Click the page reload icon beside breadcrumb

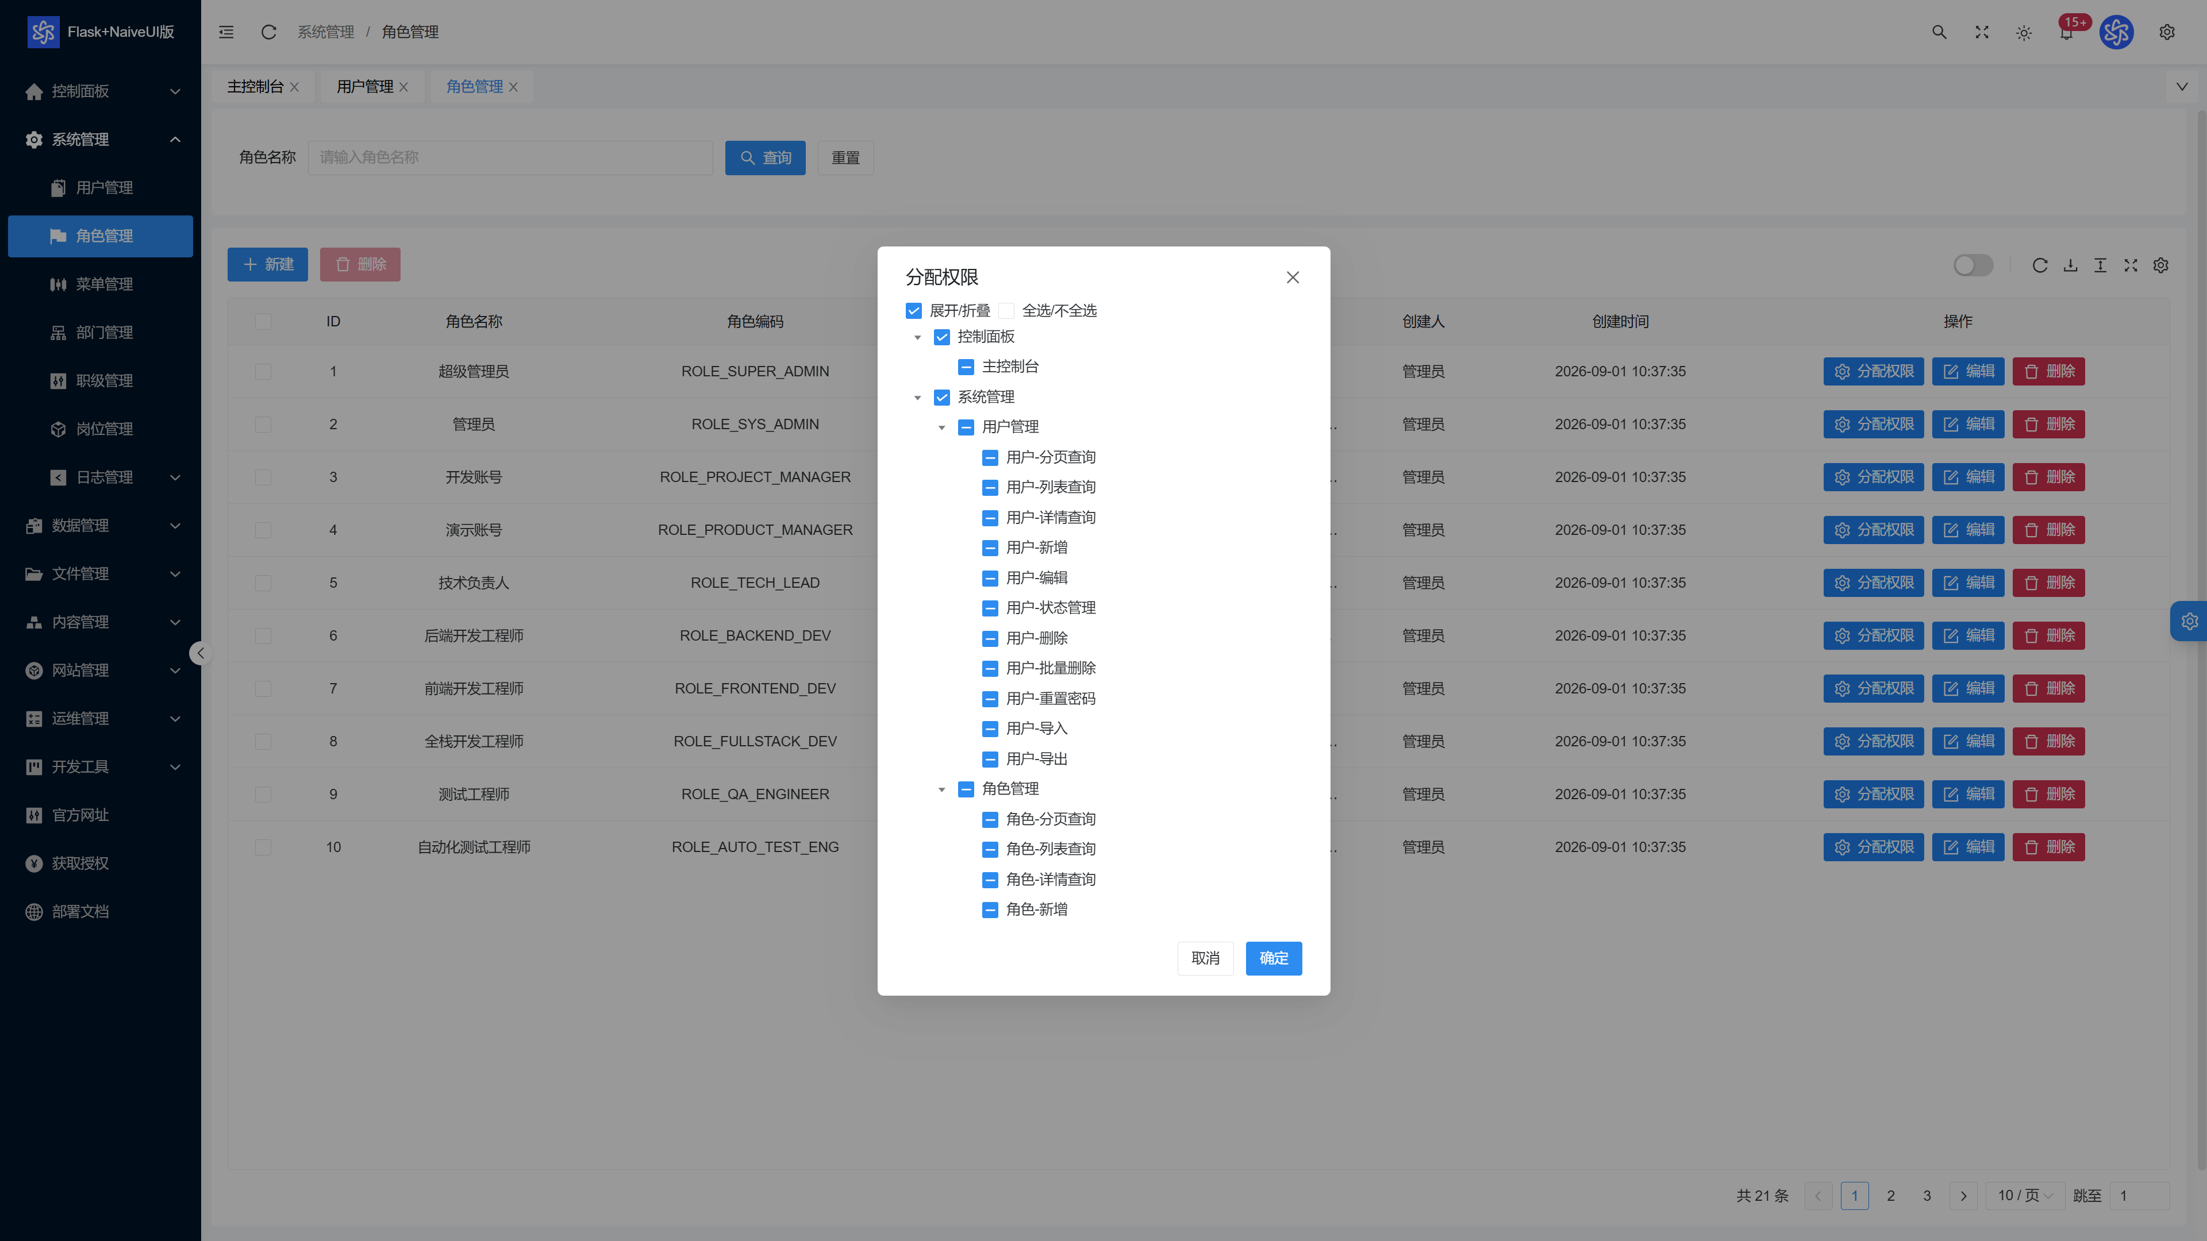click(x=268, y=32)
